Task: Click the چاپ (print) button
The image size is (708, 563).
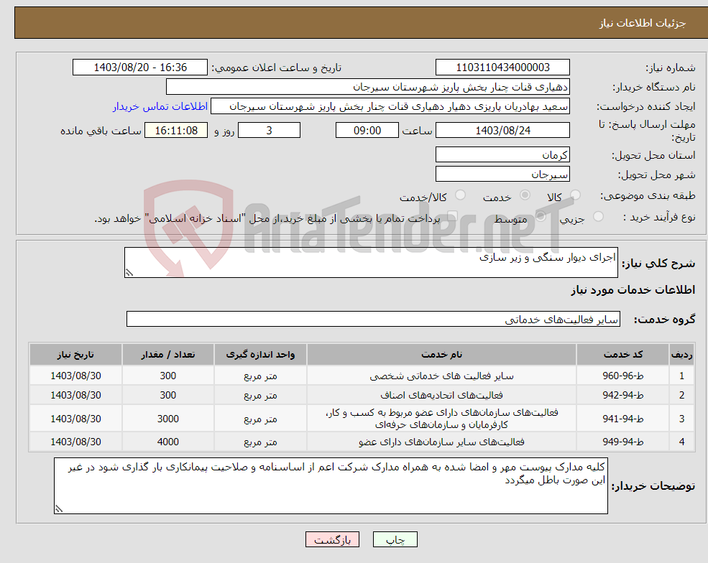Action: pyautogui.click(x=395, y=539)
